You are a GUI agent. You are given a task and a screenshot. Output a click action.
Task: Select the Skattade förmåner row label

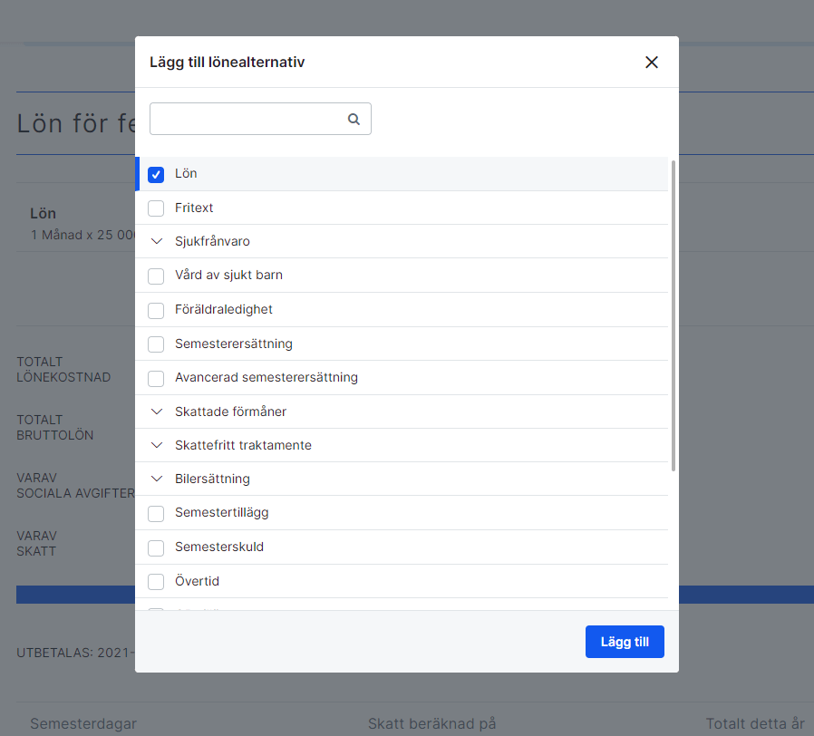click(x=230, y=412)
